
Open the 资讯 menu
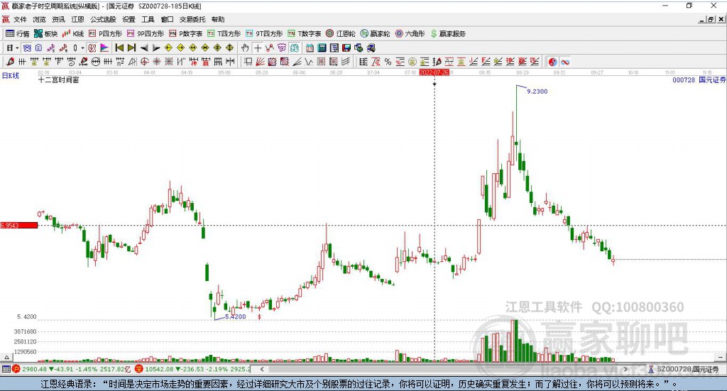tap(58, 19)
